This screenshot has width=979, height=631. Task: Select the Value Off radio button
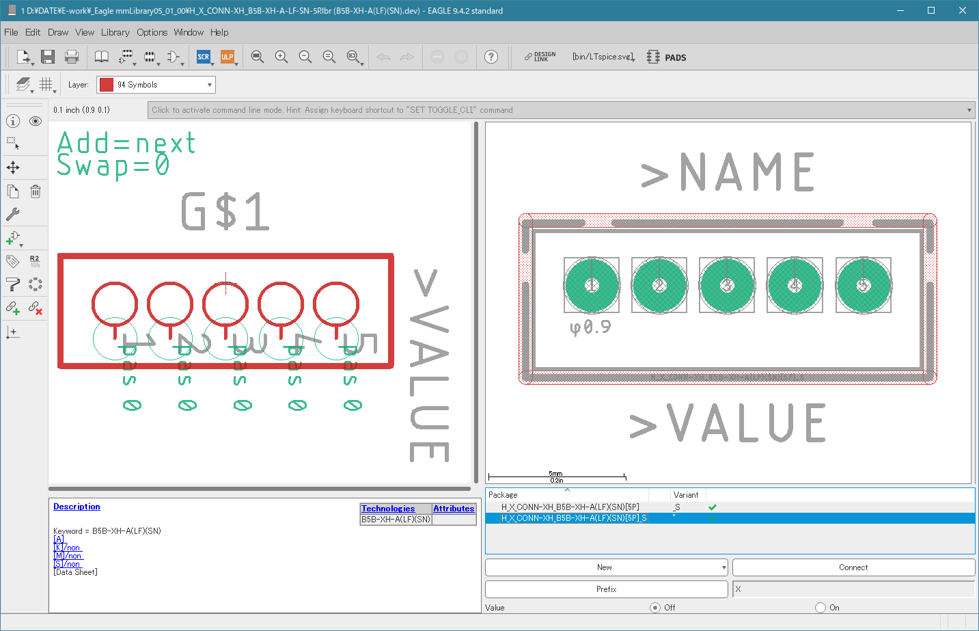(x=655, y=607)
